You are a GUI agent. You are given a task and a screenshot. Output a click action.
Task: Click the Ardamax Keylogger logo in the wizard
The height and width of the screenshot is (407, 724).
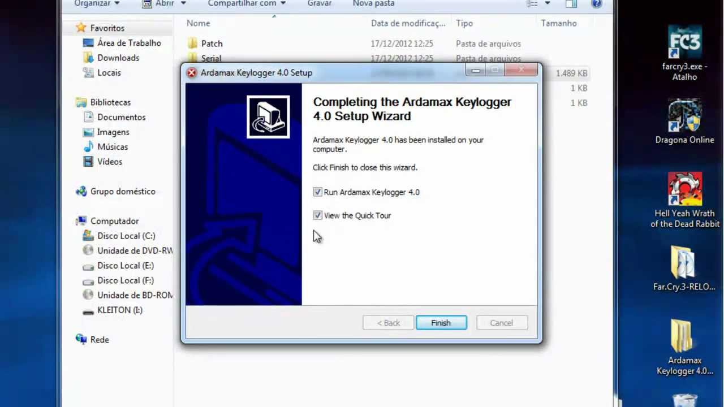click(x=268, y=116)
